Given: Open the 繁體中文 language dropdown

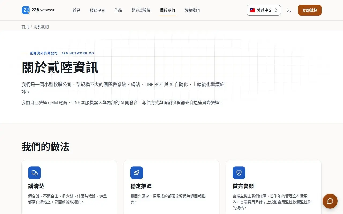Looking at the screenshot, I should (264, 10).
